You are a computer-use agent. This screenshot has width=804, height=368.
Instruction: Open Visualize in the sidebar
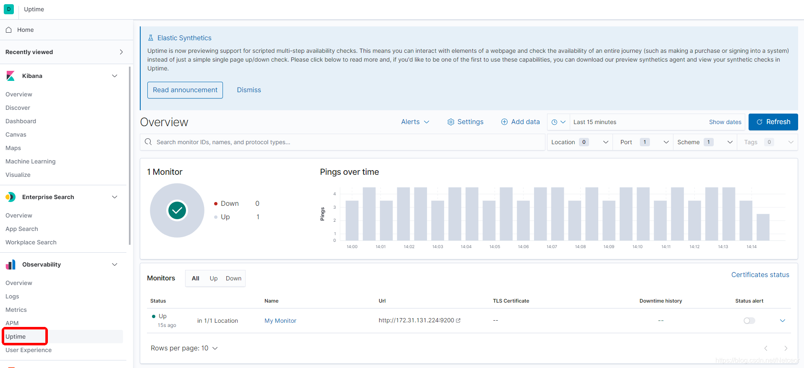pos(18,175)
